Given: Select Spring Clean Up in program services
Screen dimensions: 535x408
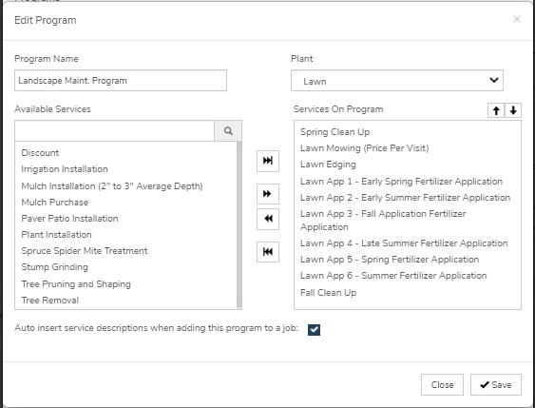Looking at the screenshot, I should coord(334,132).
